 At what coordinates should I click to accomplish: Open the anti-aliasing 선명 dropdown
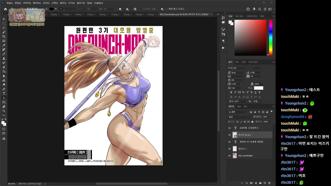tap(258, 101)
